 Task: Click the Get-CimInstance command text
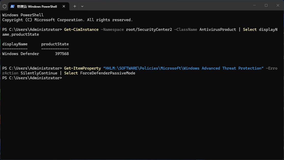[81, 30]
